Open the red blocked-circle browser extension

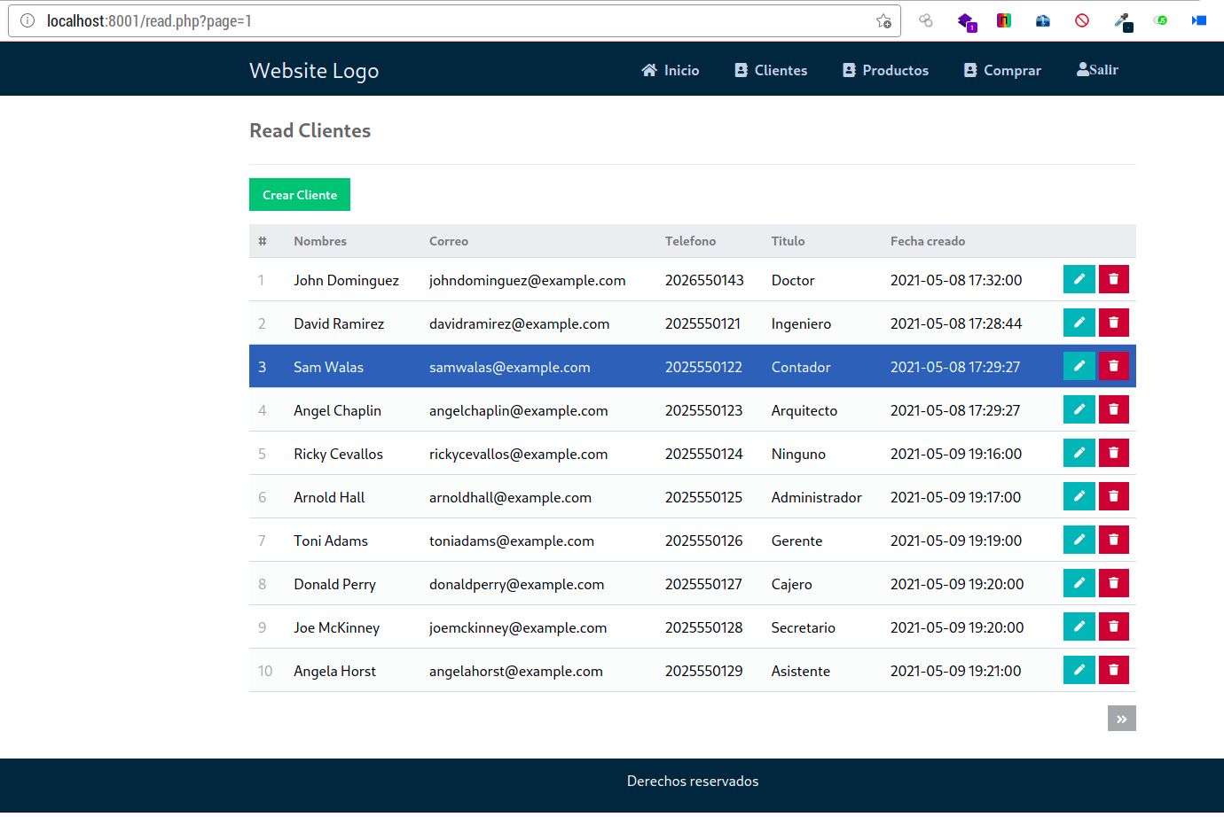click(1082, 20)
